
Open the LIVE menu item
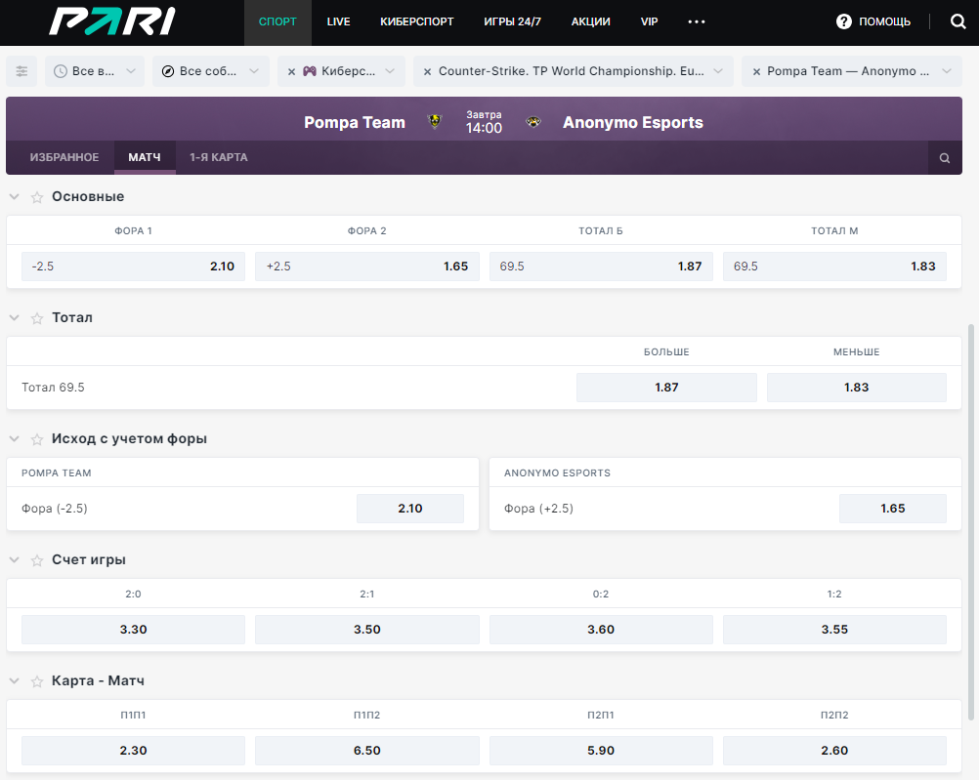(x=338, y=21)
